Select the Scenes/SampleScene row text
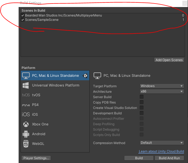 (42, 20)
